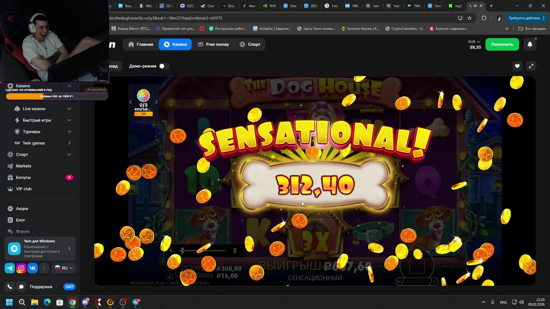Viewport: 550px width, 309px height.
Task: Open the VK social link
Action: click(33, 268)
